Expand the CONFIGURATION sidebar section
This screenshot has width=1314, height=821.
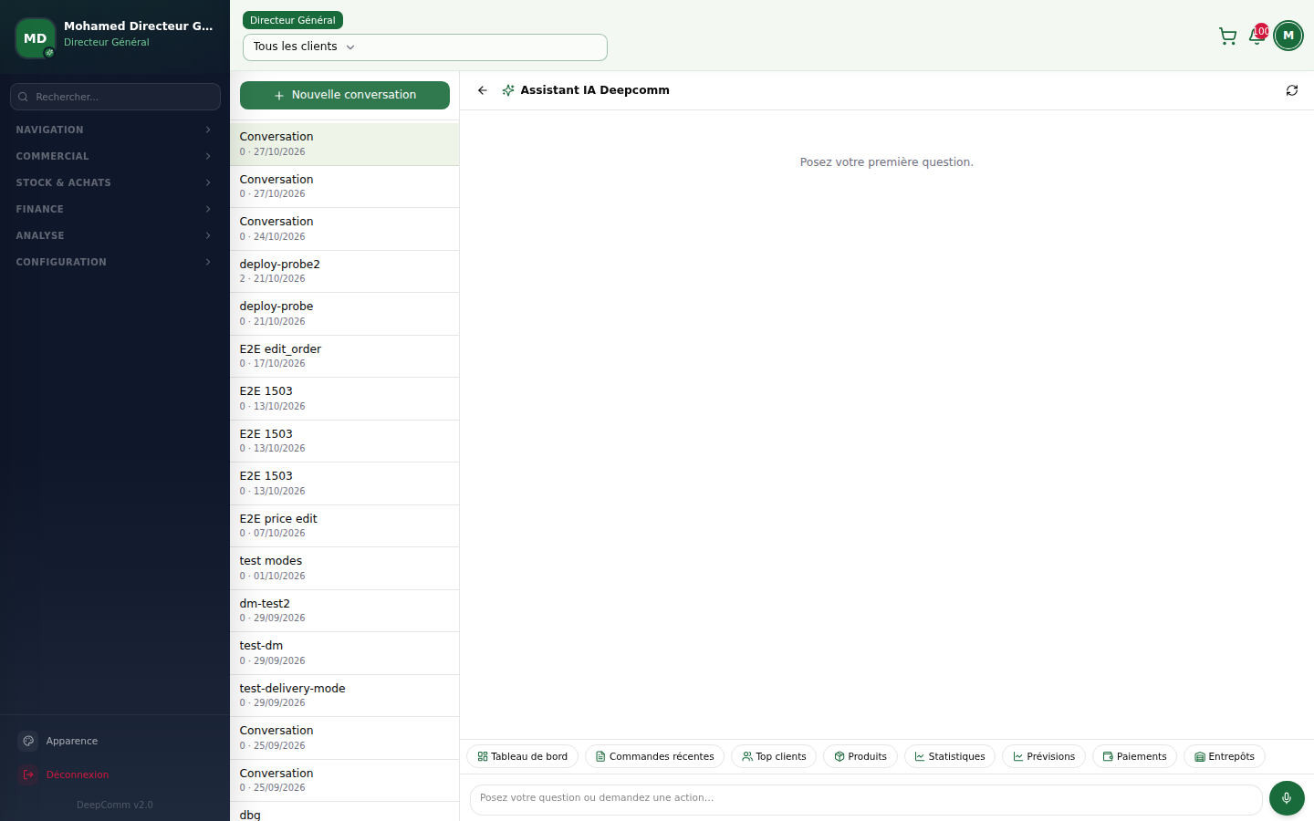[x=114, y=262]
